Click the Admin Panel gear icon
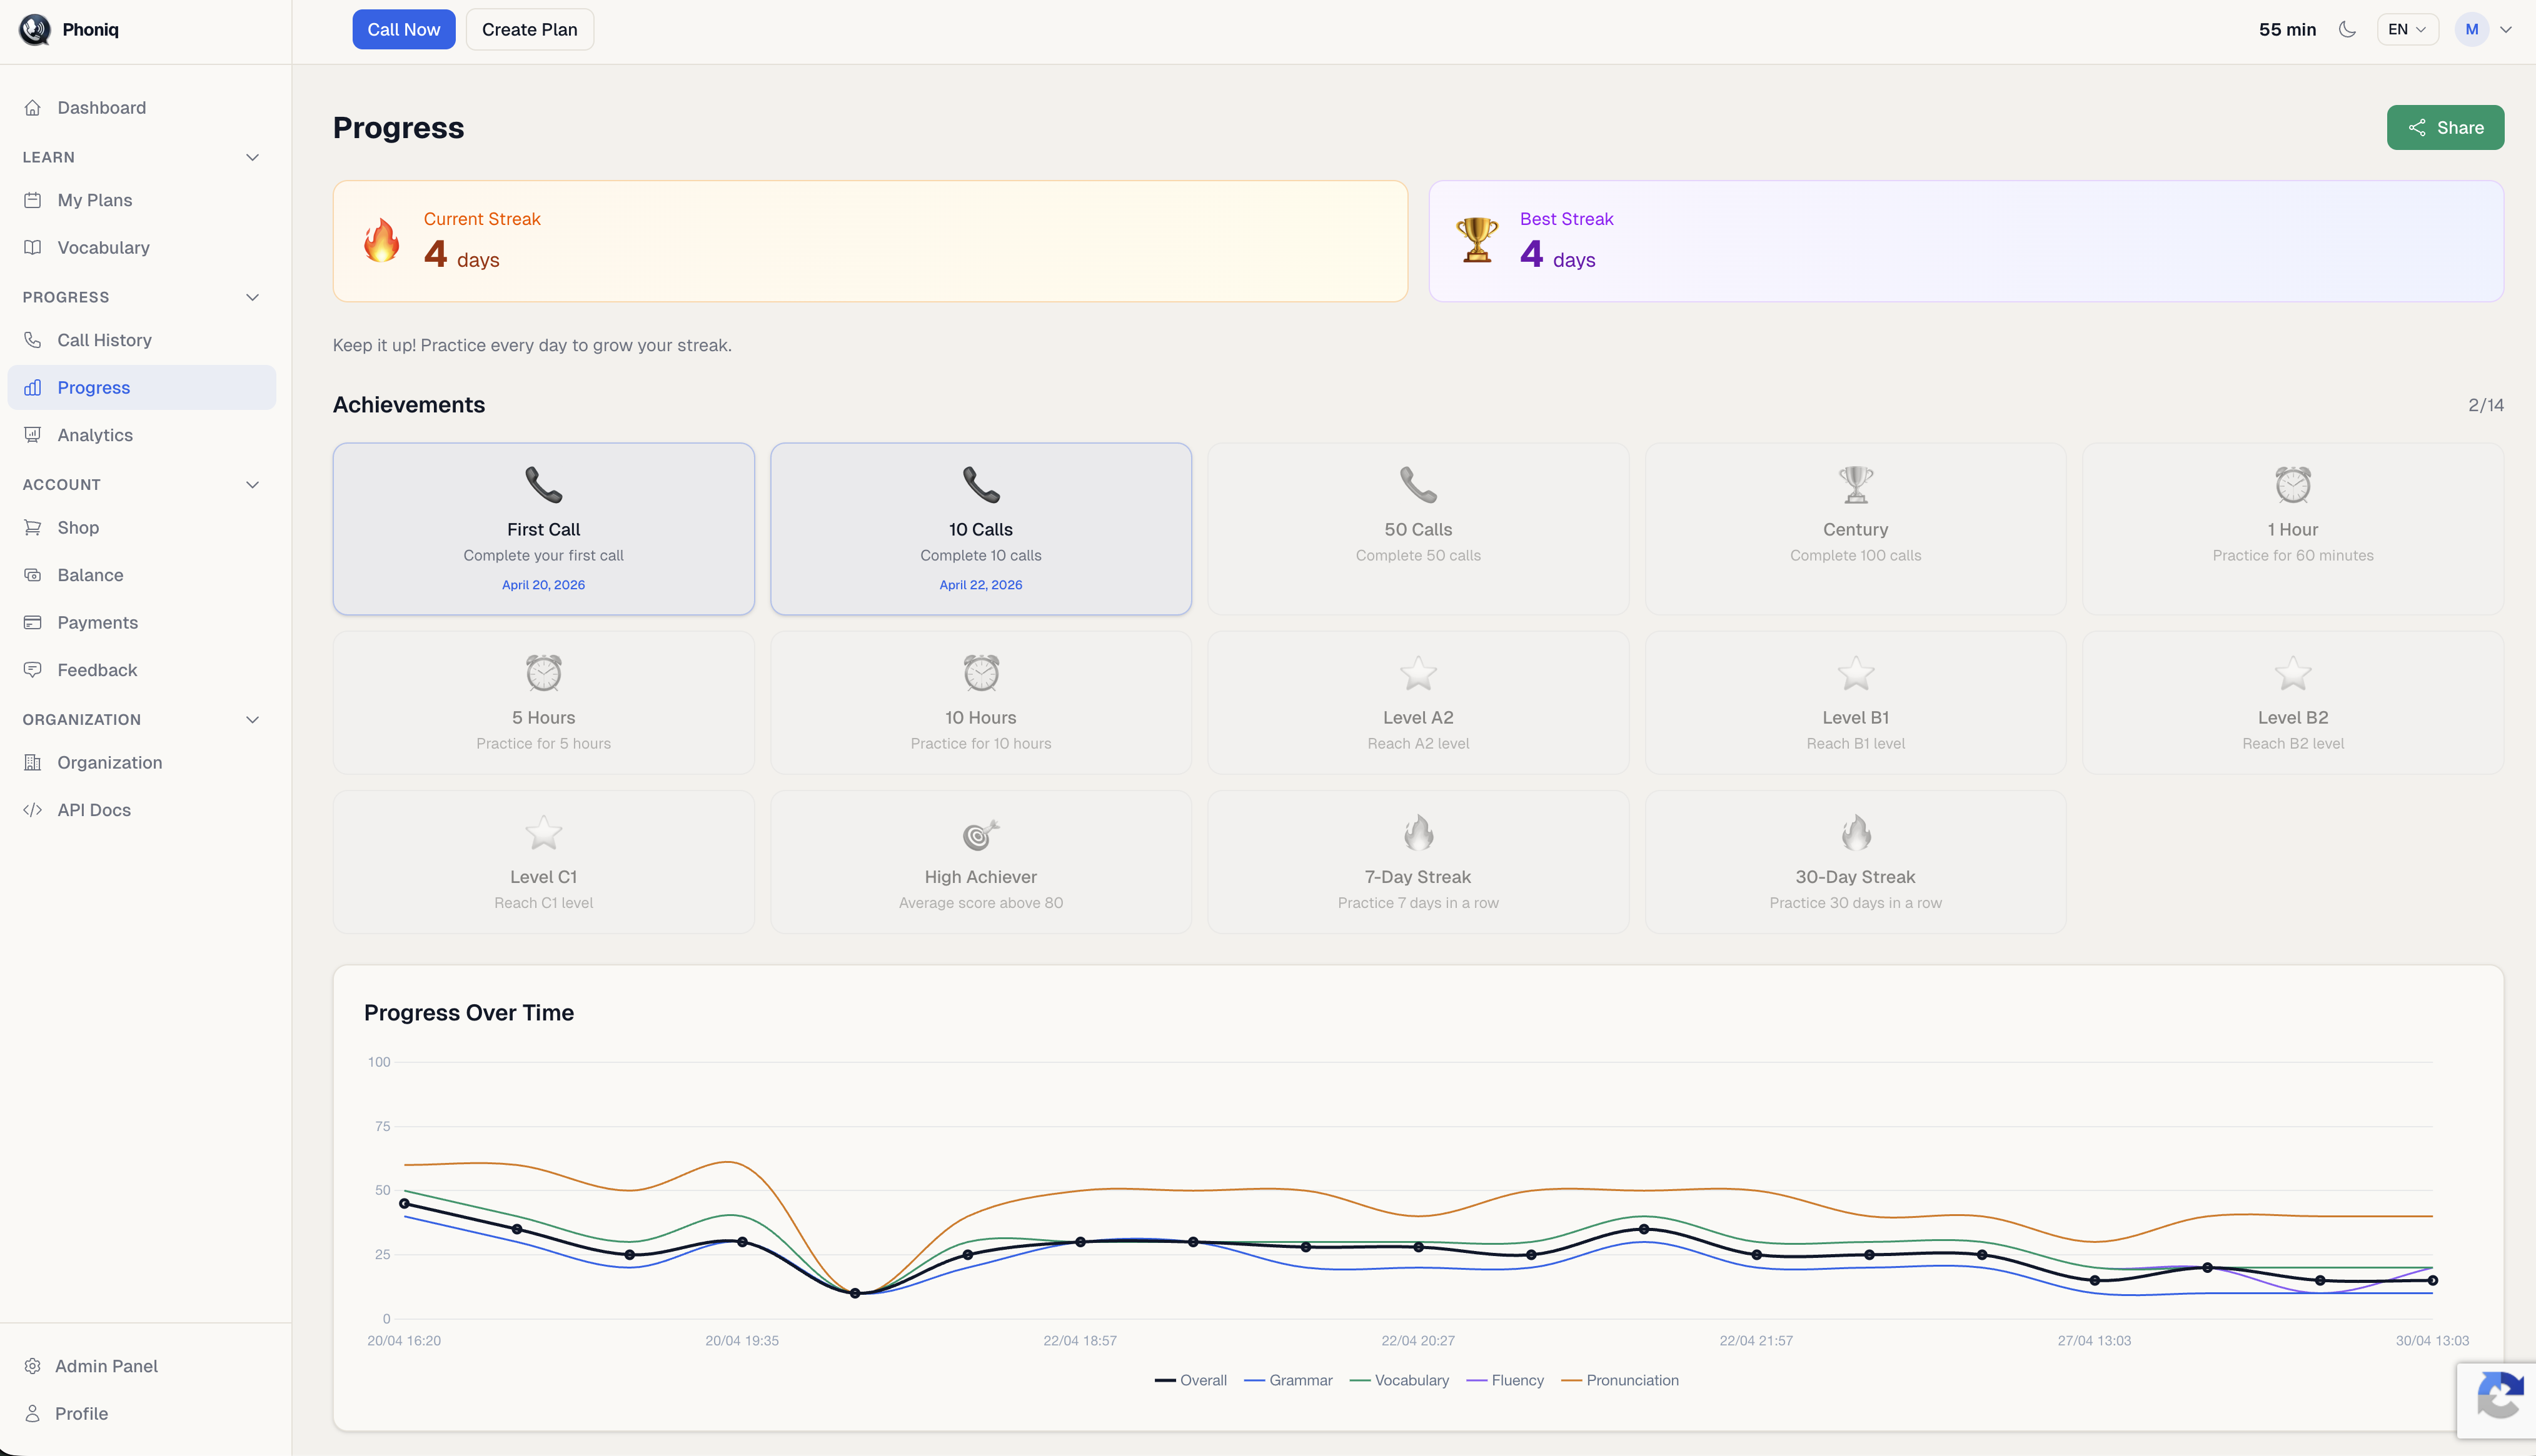This screenshot has height=1456, width=2536. (33, 1366)
